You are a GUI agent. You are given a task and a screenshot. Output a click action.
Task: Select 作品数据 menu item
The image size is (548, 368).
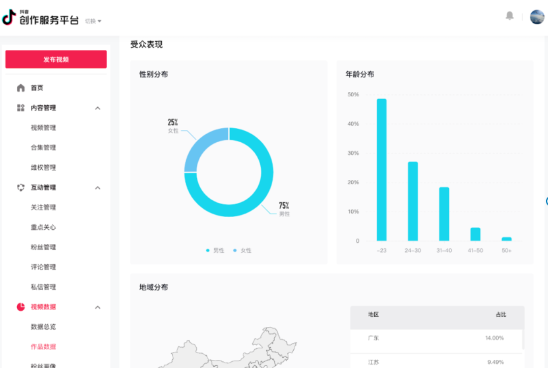pyautogui.click(x=43, y=346)
